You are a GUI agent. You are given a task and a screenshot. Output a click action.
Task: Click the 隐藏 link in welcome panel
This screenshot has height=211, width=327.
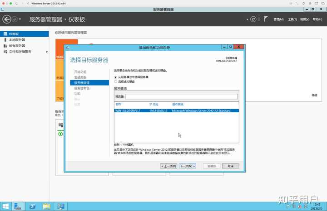[314, 95]
